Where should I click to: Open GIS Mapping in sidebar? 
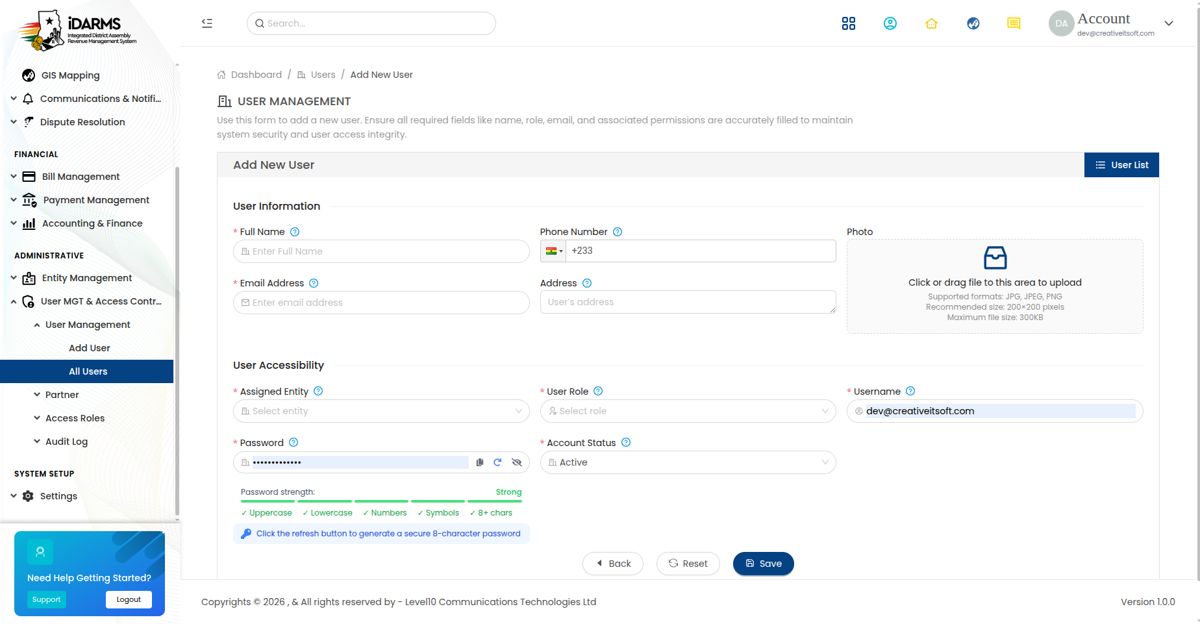tap(86, 75)
